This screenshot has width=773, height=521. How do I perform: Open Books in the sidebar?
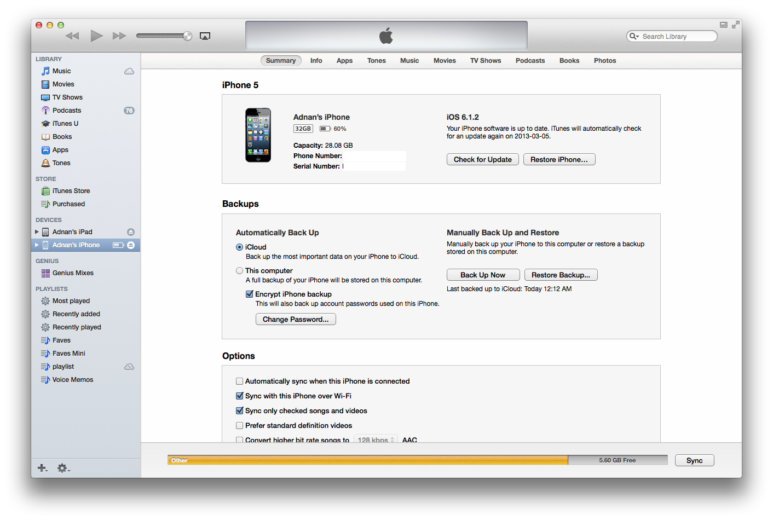pyautogui.click(x=62, y=137)
